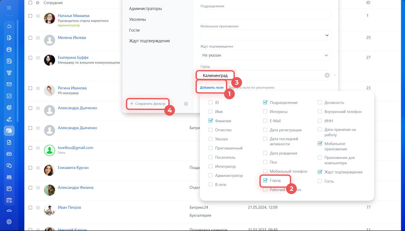Click the Сохранить фильтр button
Image resolution: width=405 pixels, height=231 pixels.
click(148, 104)
